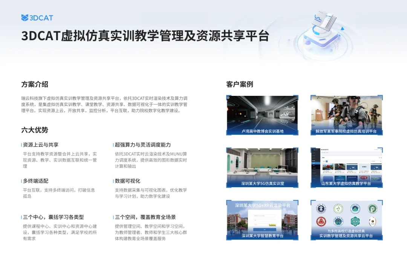The width and height of the screenshot is (407, 256).
Task: Click the caption 深圳某大学5G仿真实训室
Action: pos(262,183)
